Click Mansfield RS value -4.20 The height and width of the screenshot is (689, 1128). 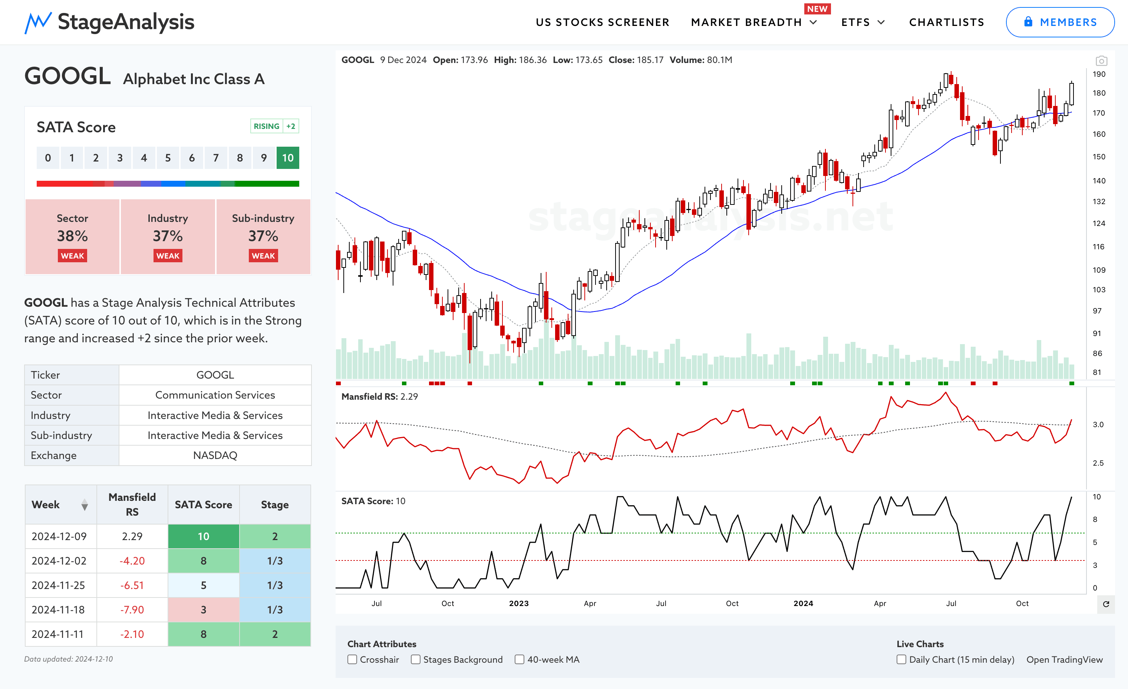coord(132,560)
